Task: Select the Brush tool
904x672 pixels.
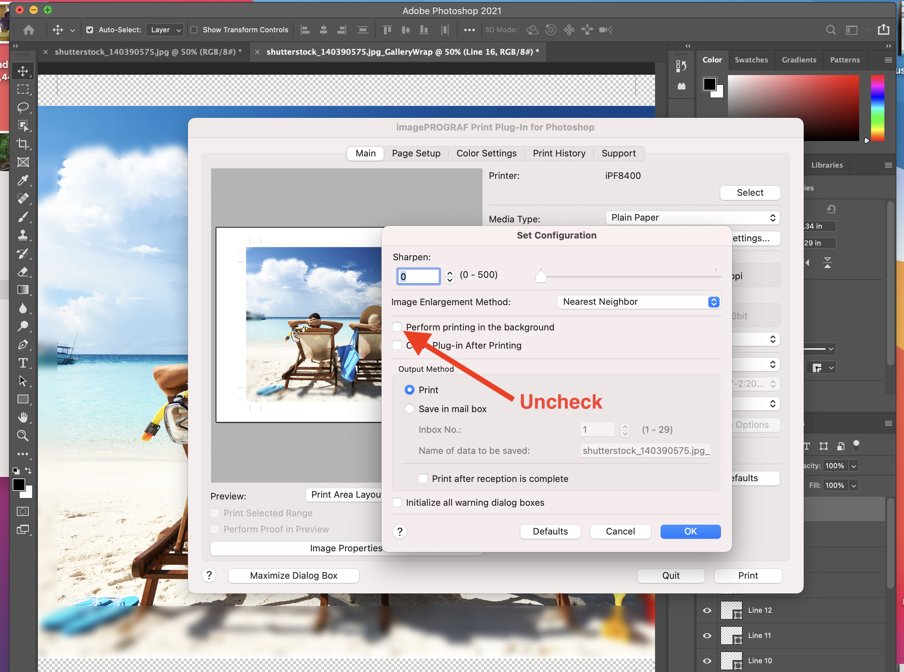Action: click(23, 217)
